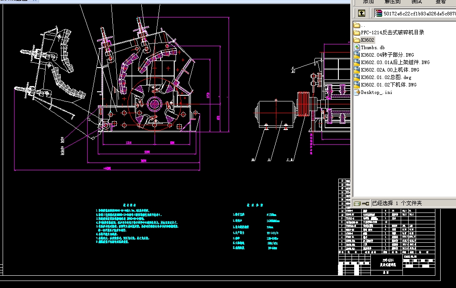Click the red belt pulley in side view
Image resolution: width=456 pixels, height=288 pixels.
pos(303,104)
